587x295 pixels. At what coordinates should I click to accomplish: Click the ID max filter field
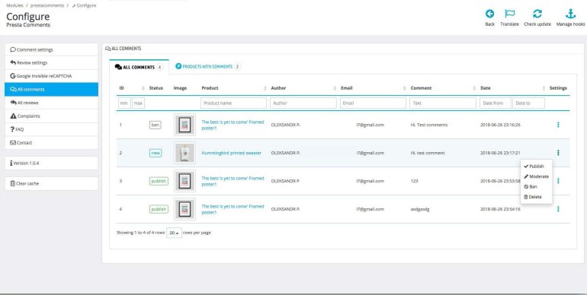138,103
